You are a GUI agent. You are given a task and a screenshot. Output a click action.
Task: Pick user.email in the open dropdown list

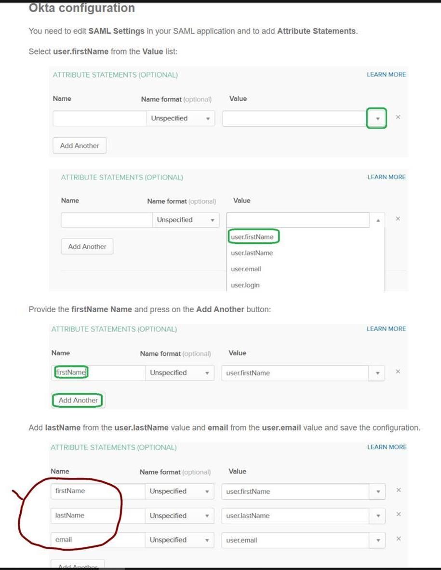pos(246,269)
